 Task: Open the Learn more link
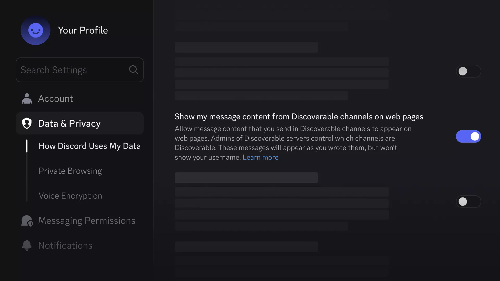[x=260, y=157]
